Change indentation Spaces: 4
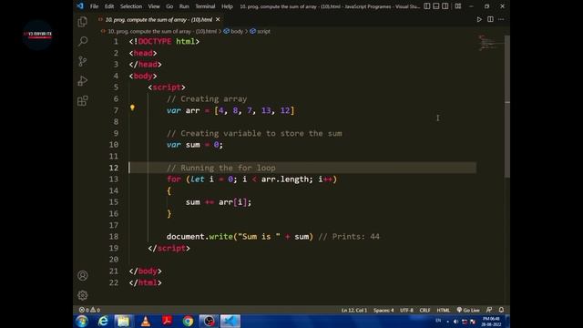 pyautogui.click(x=384, y=310)
